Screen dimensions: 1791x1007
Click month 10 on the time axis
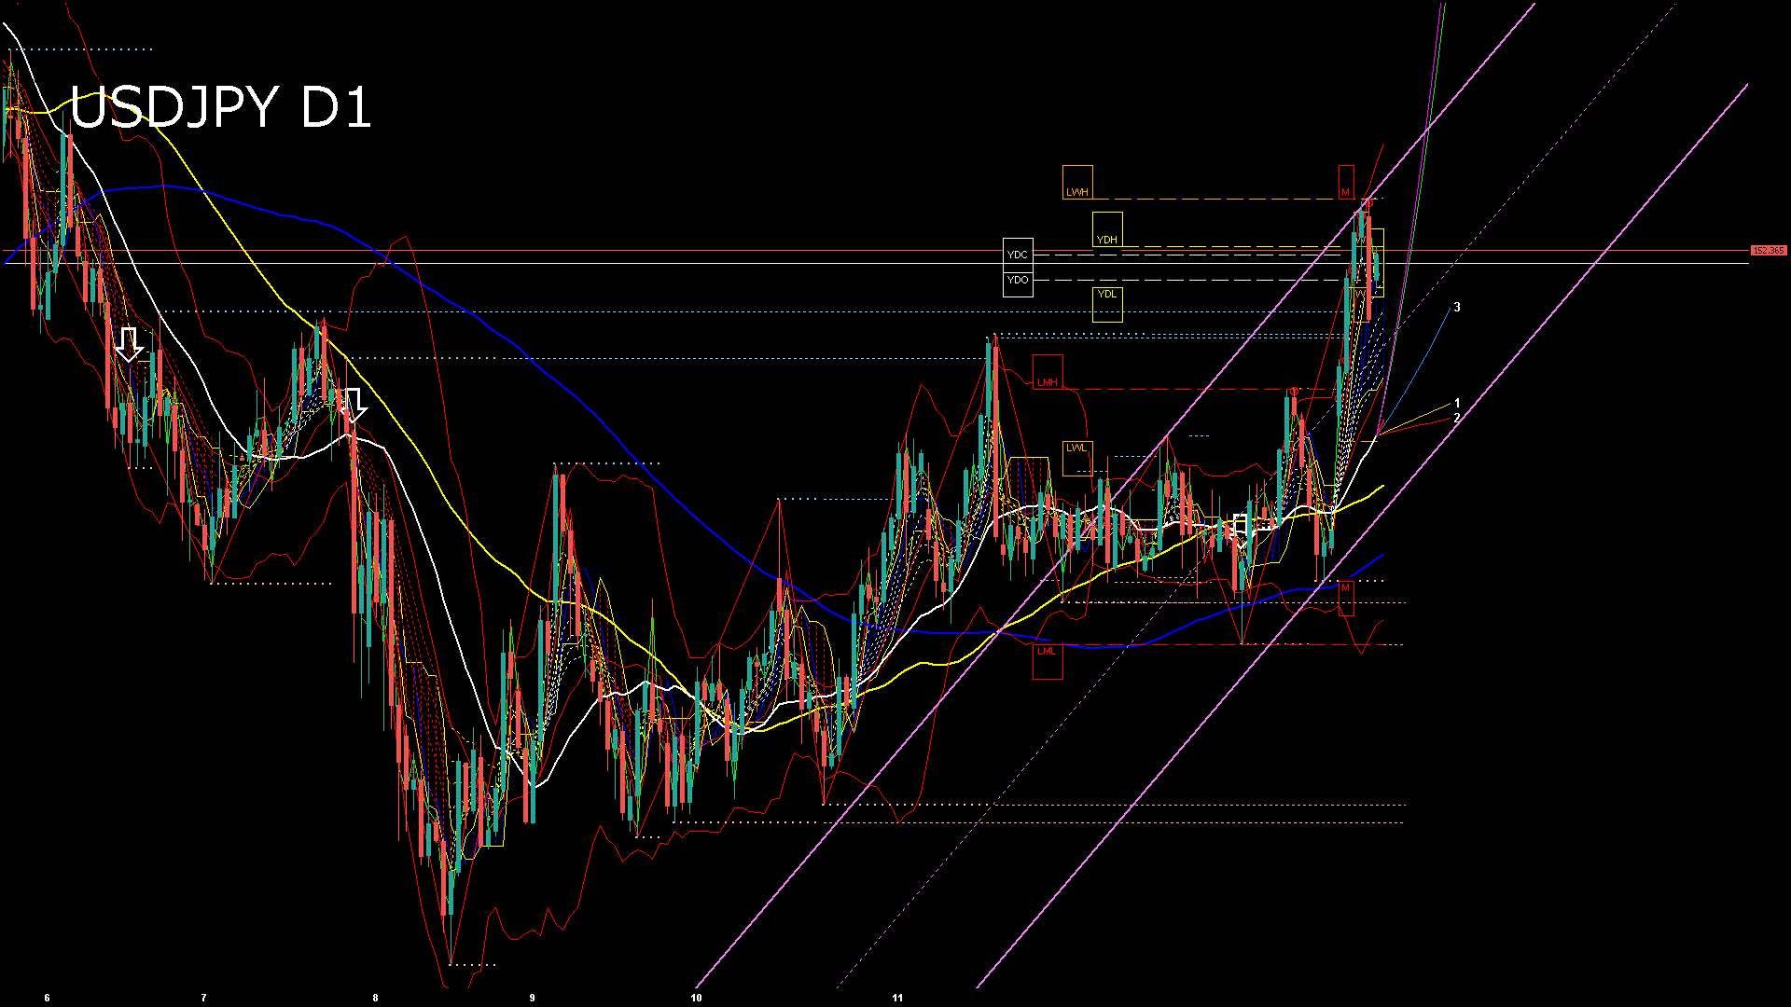[x=696, y=998]
